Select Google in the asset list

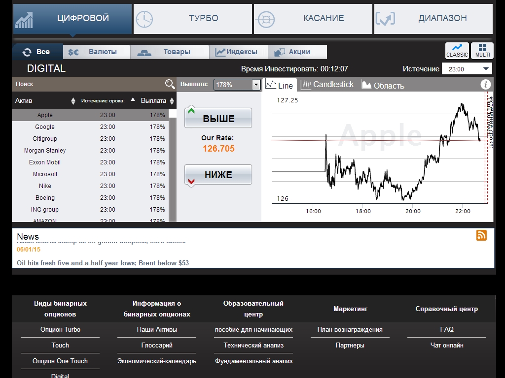tap(45, 127)
